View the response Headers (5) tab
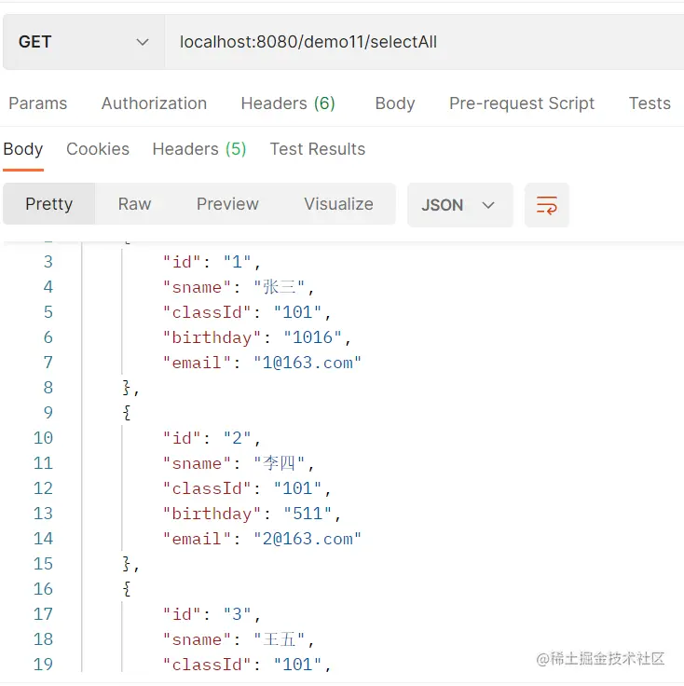The width and height of the screenshot is (684, 686). pyautogui.click(x=199, y=149)
